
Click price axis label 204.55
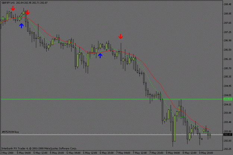pyautogui.click(x=228, y=95)
